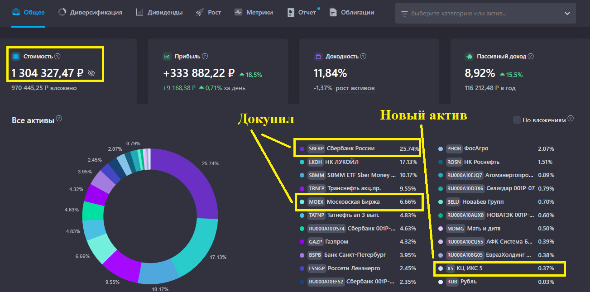
Task: Click the 8,92% passive income value
Action: click(480, 73)
